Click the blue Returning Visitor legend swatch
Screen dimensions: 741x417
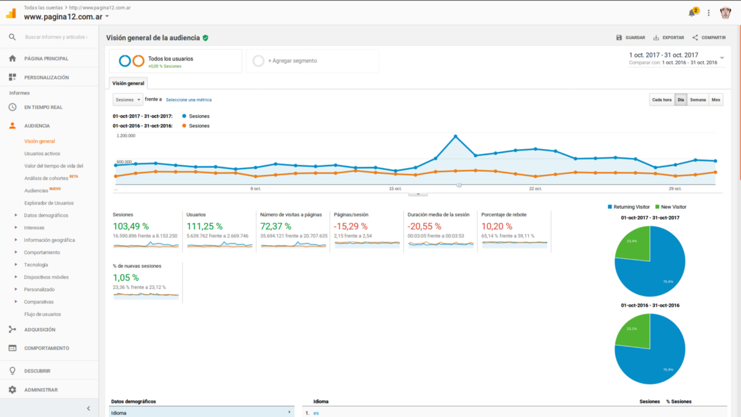point(610,206)
